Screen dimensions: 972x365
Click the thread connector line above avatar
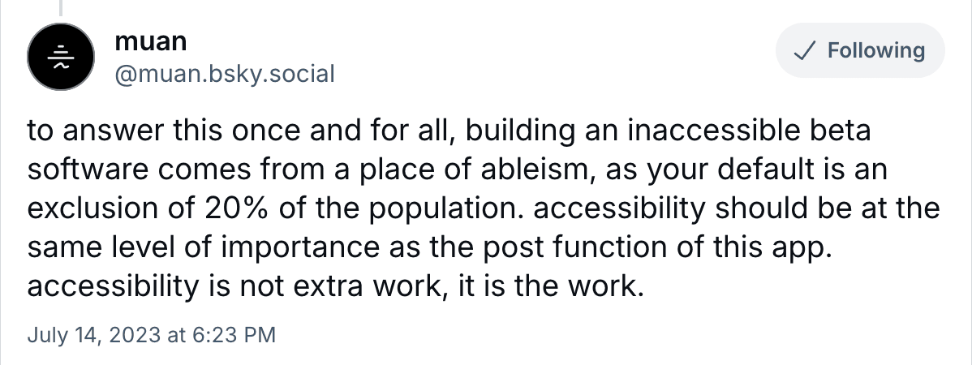(x=62, y=7)
